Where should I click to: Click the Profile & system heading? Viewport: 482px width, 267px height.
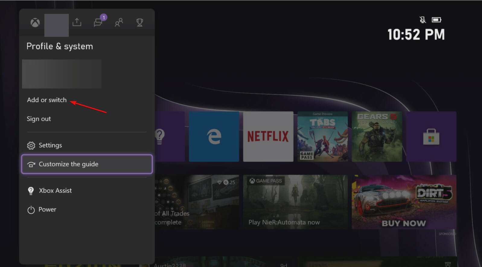tap(60, 46)
